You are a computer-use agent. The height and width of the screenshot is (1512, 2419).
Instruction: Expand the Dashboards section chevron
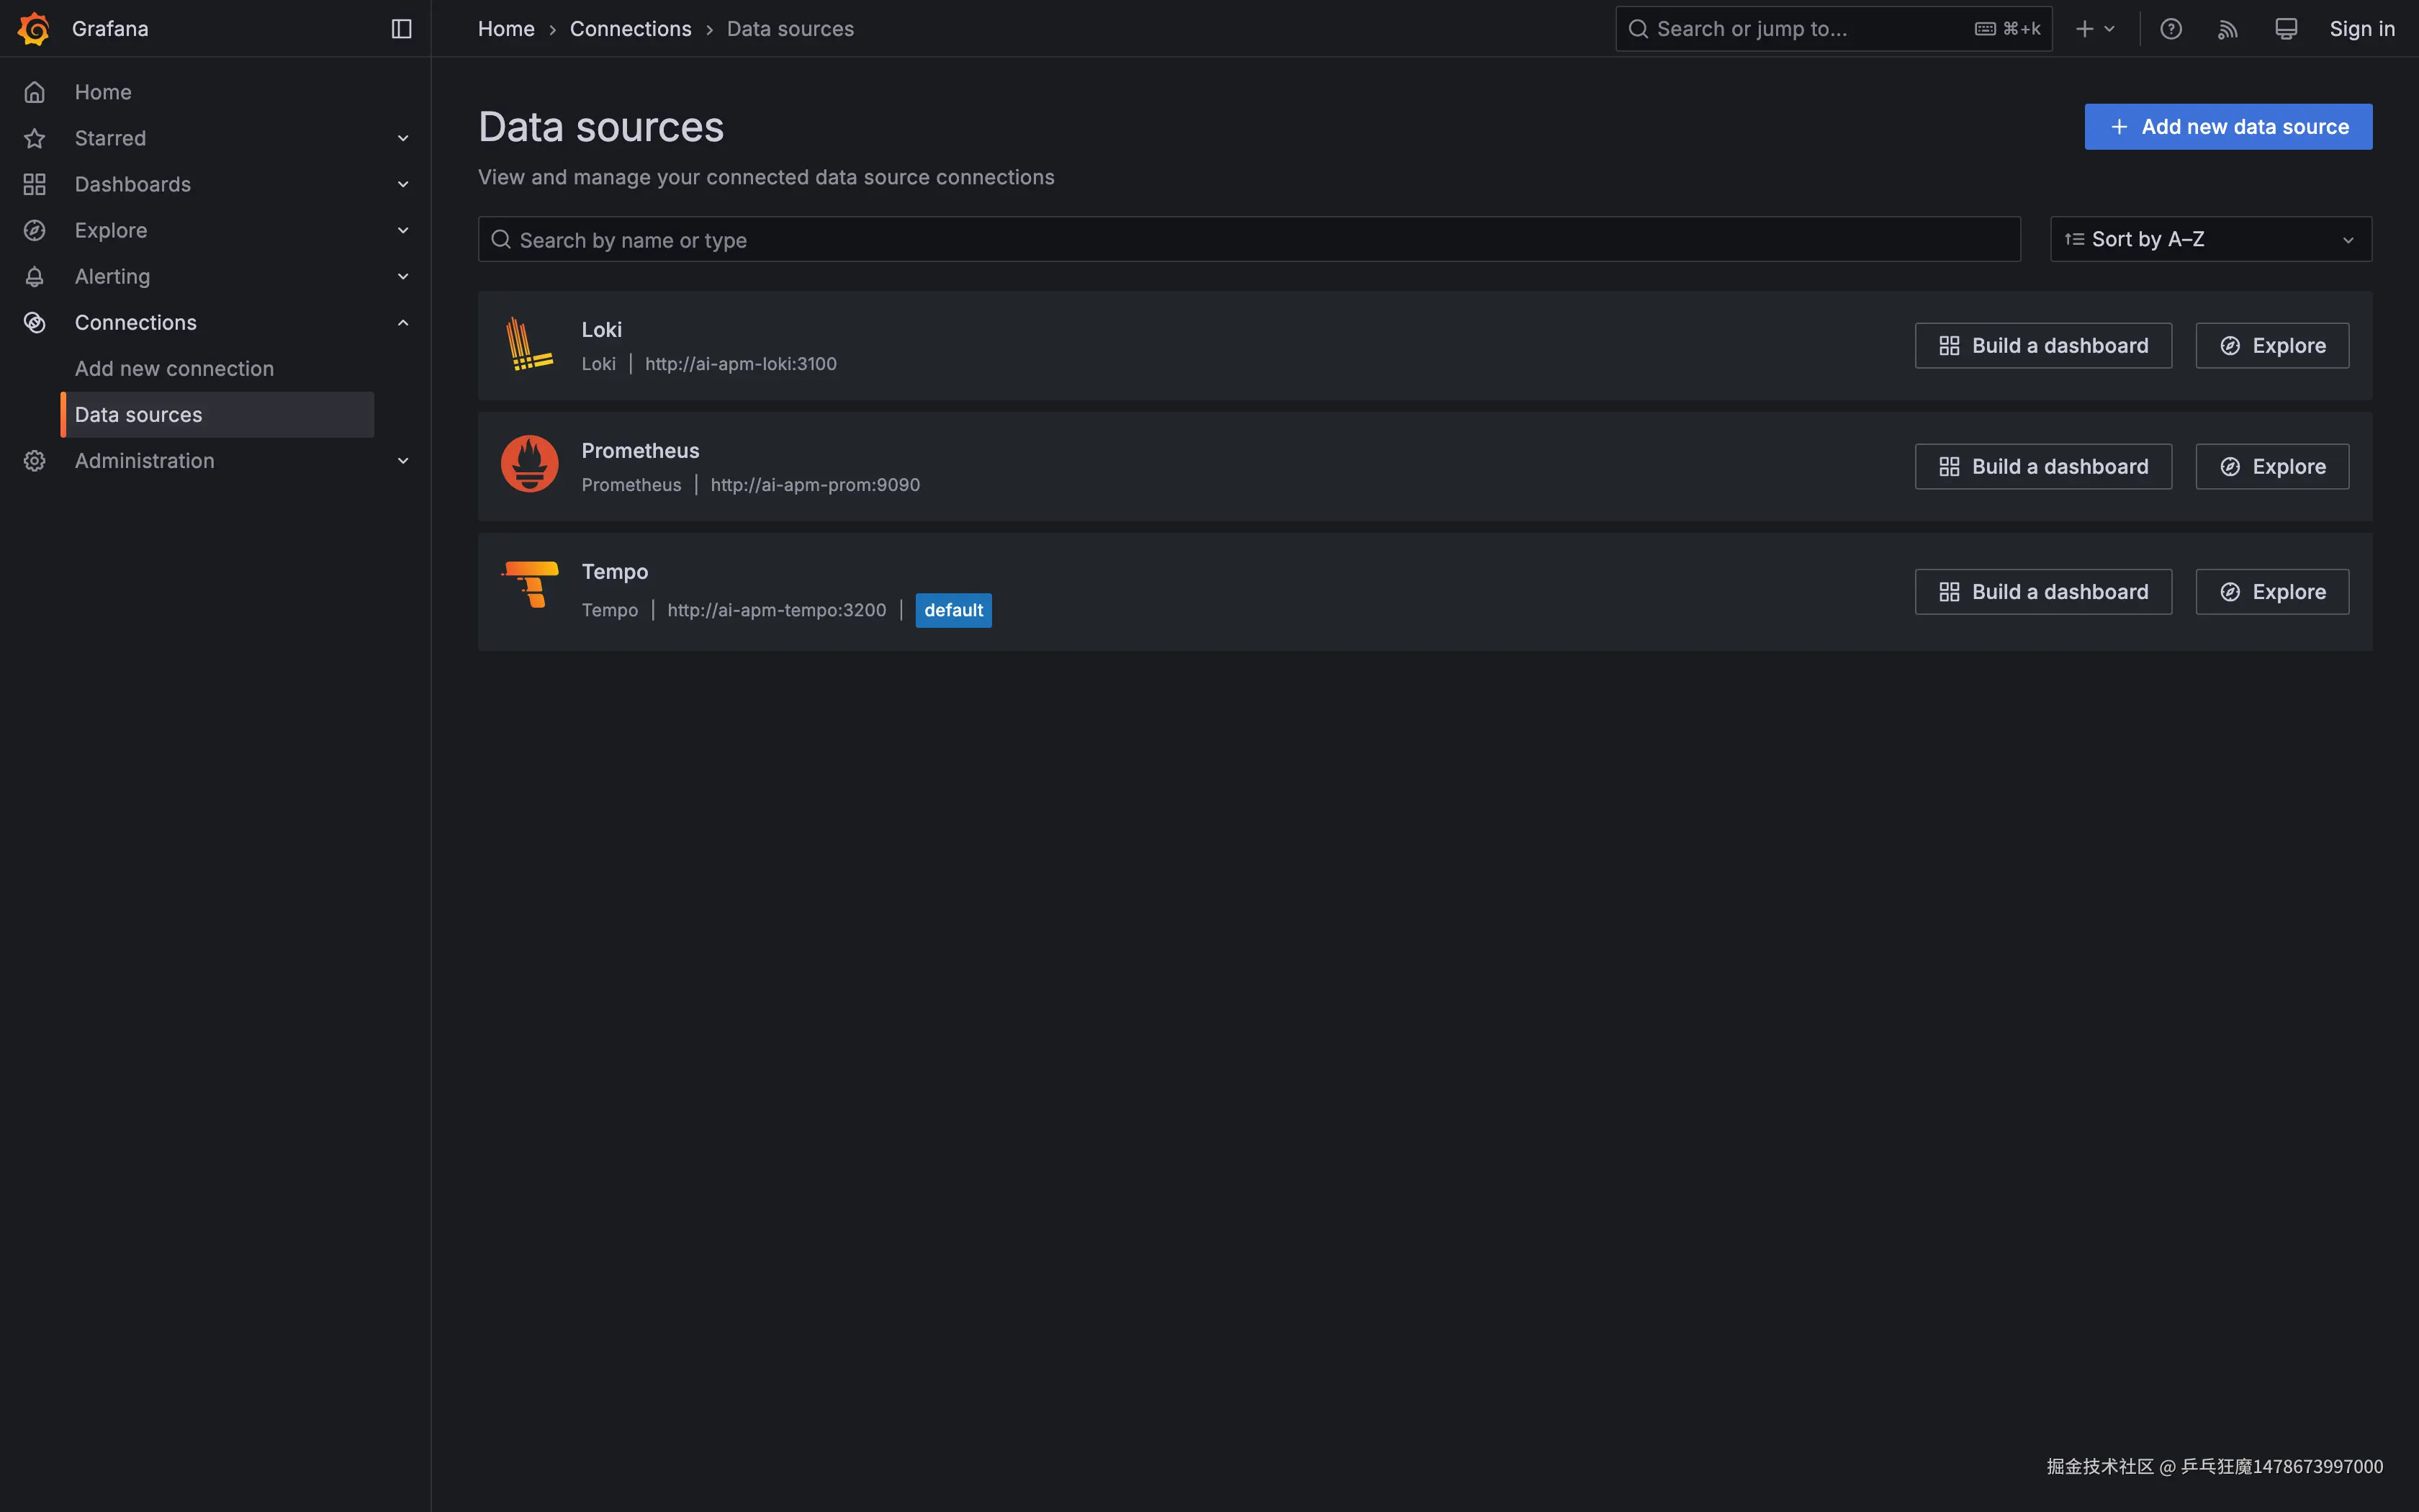[x=403, y=184]
